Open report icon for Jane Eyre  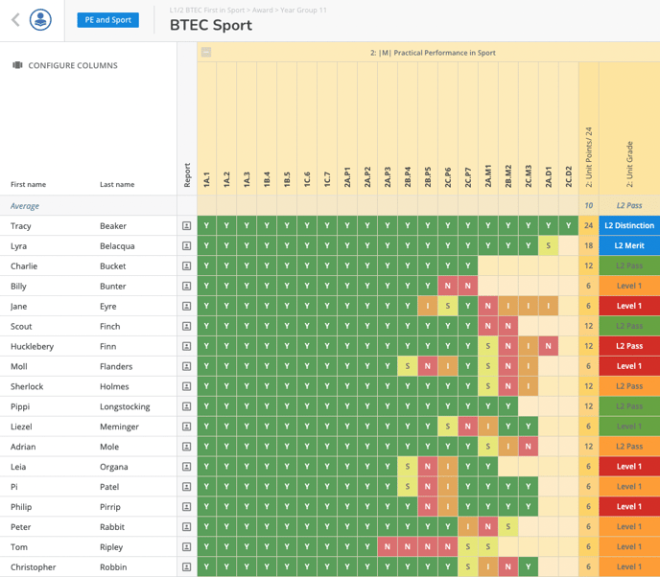186,307
